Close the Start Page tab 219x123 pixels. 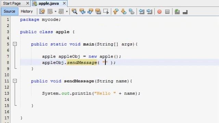coord(28,3)
